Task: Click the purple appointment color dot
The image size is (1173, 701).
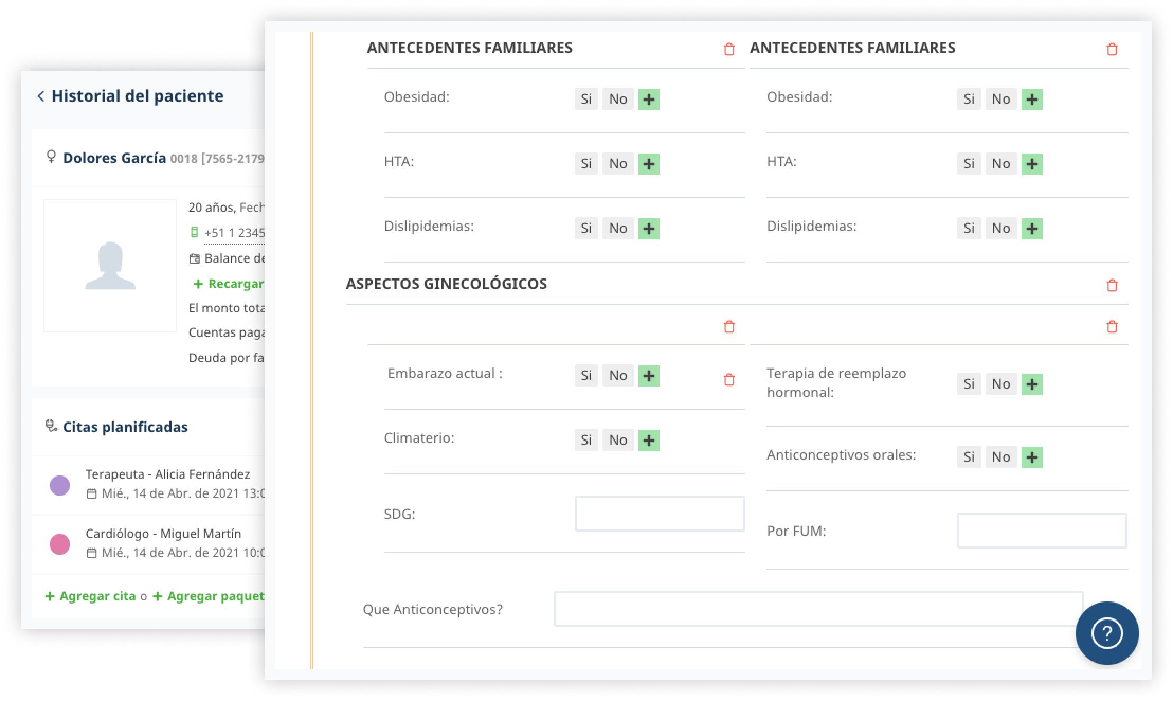Action: (60, 485)
